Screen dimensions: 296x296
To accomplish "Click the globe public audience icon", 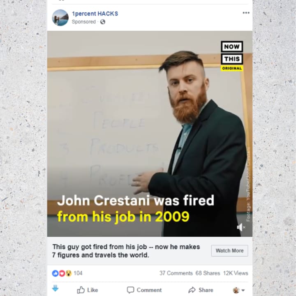I will (x=103, y=22).
